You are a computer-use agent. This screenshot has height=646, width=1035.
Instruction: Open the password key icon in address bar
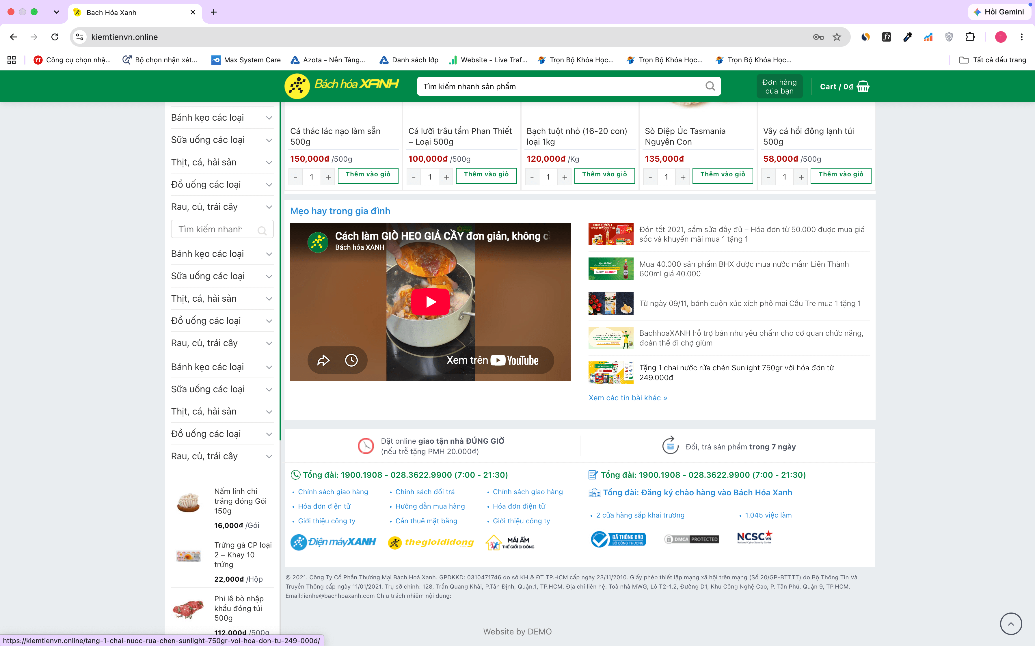818,37
